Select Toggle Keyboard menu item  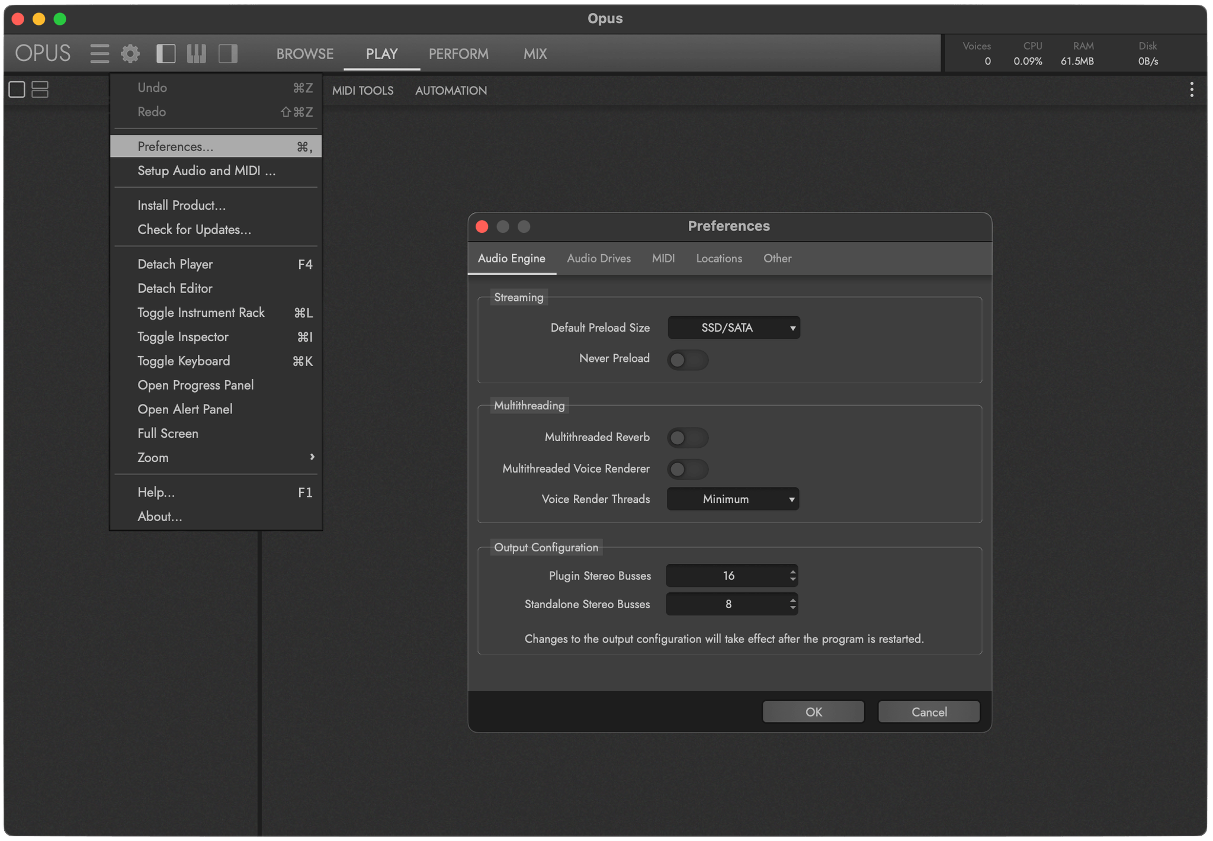tap(216, 361)
